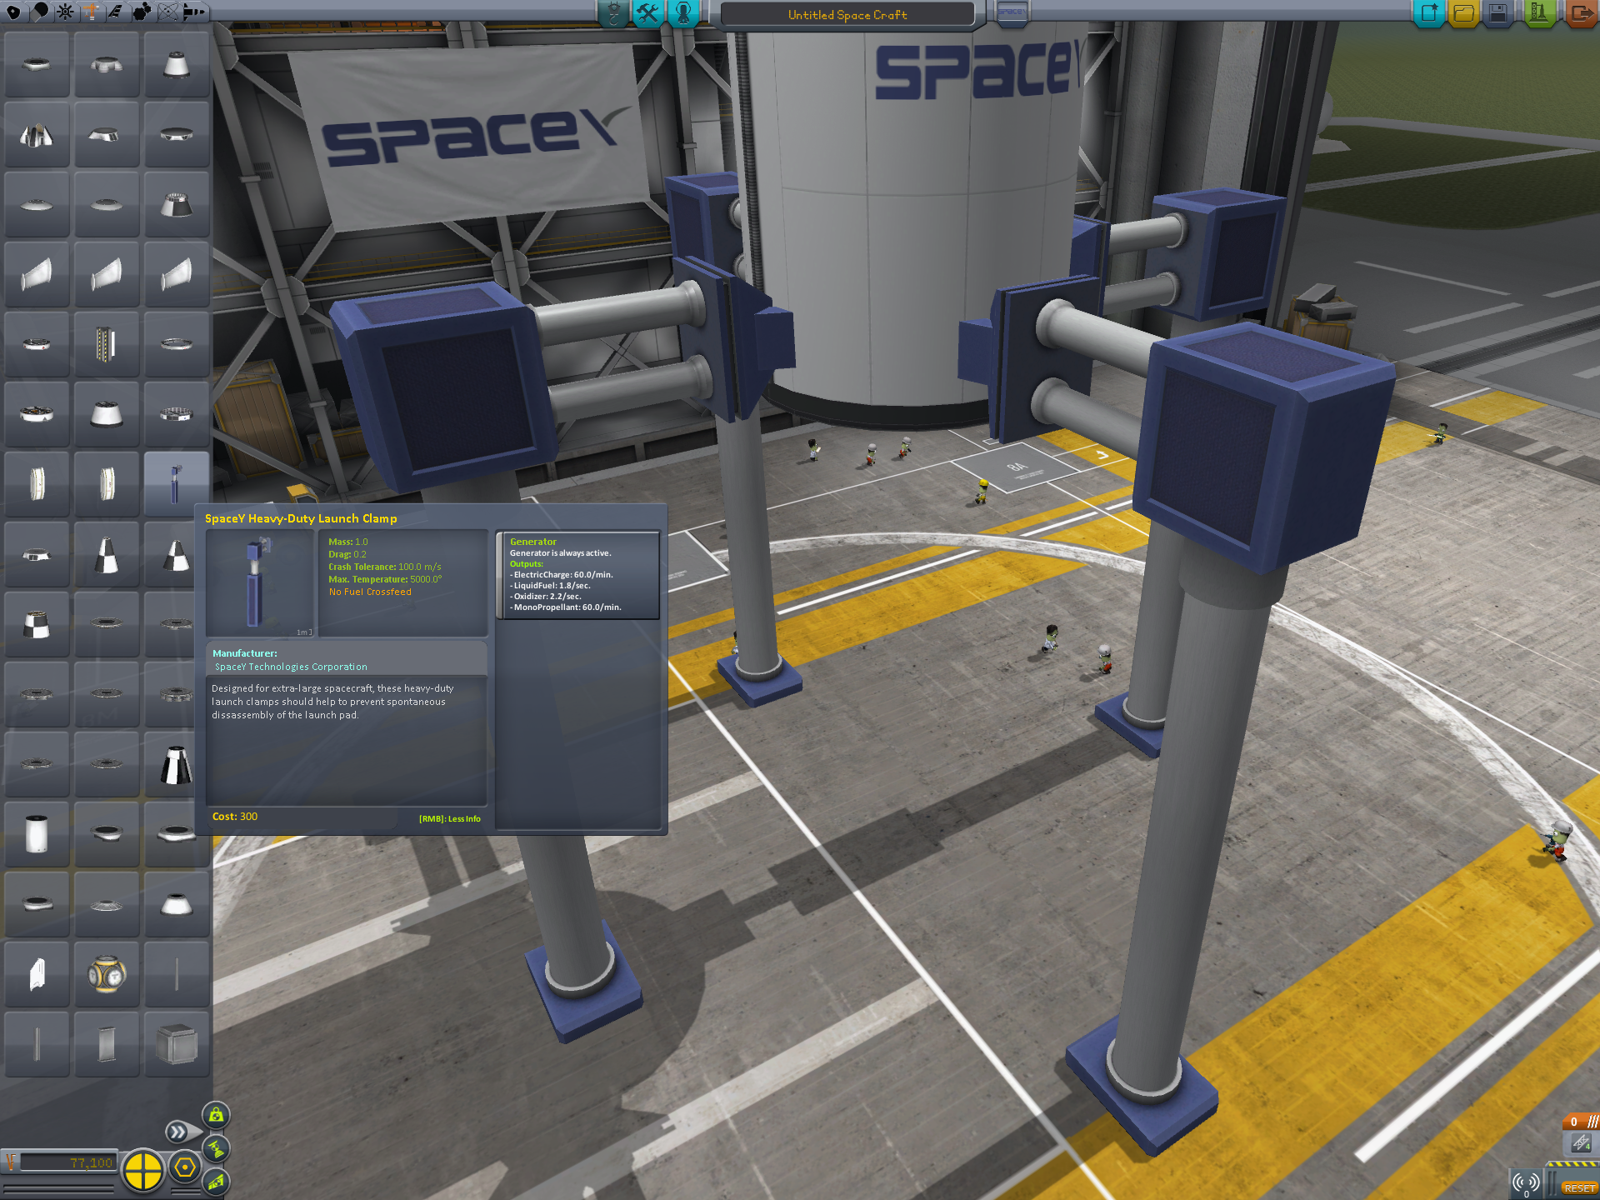The image size is (1600, 1200).
Task: Click the cyan New craft button
Action: (x=1429, y=13)
